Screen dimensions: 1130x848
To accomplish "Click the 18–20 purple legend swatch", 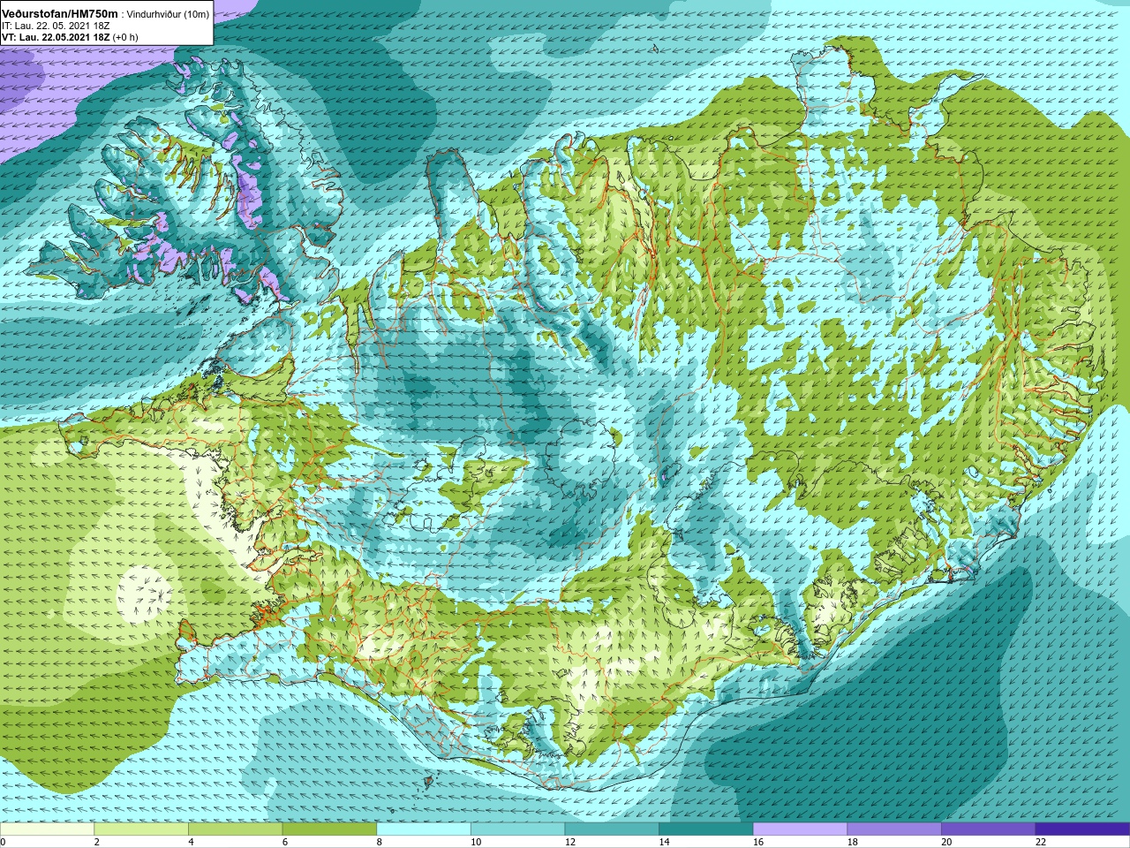I will click(x=894, y=829).
